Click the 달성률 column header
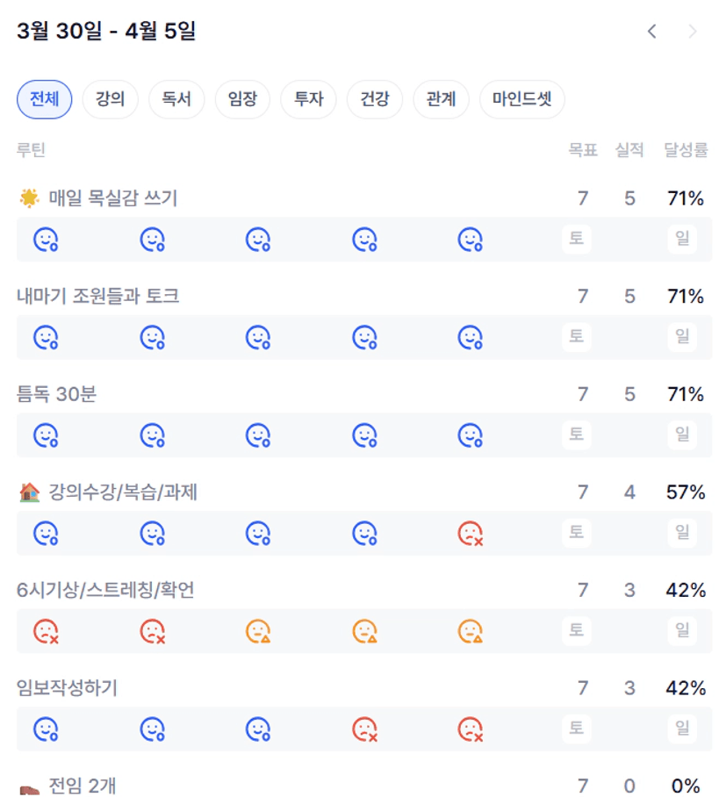Viewport: 726px width, 797px height. click(686, 150)
